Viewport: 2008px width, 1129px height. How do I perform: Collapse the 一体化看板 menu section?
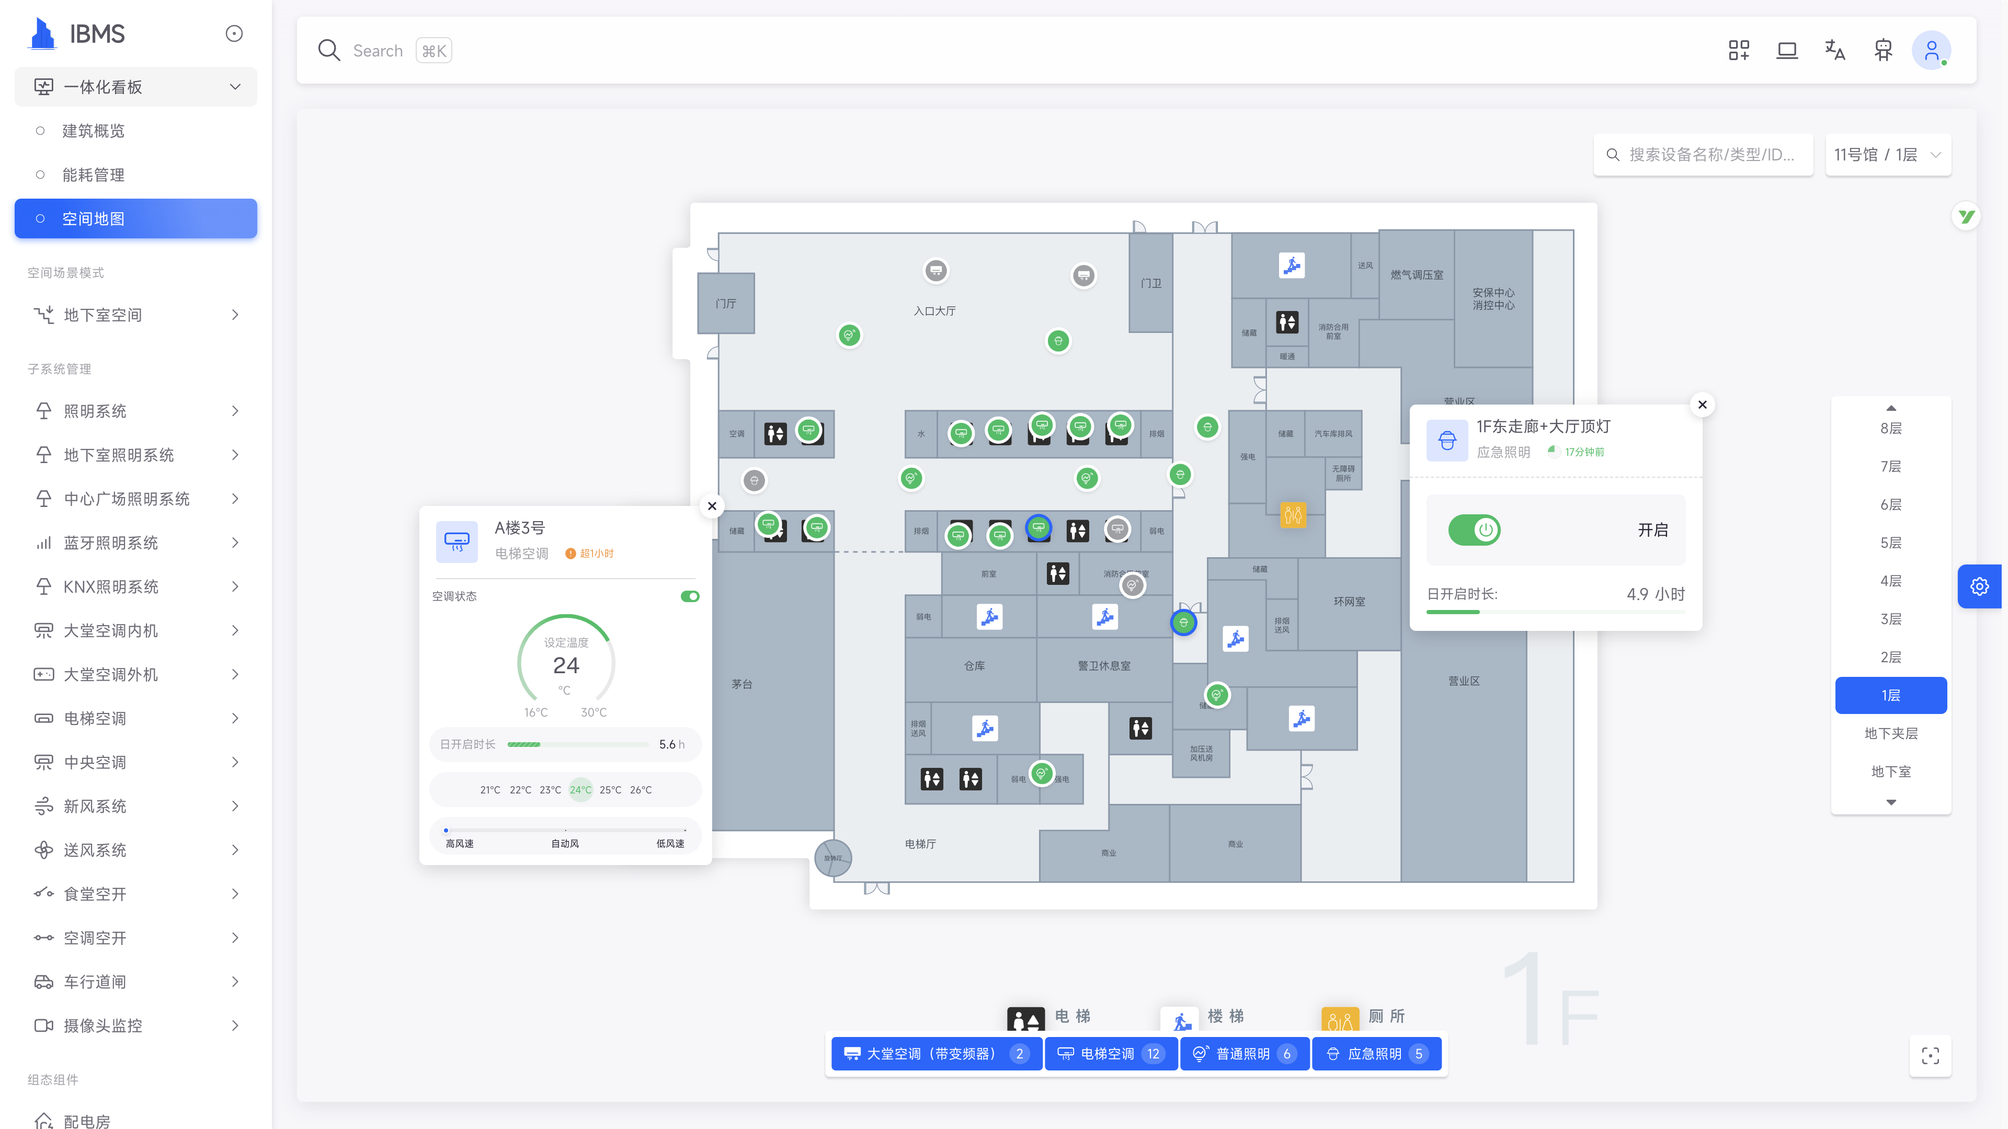click(135, 86)
